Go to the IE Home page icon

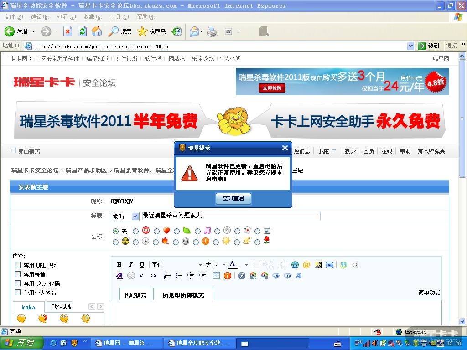coord(97,31)
